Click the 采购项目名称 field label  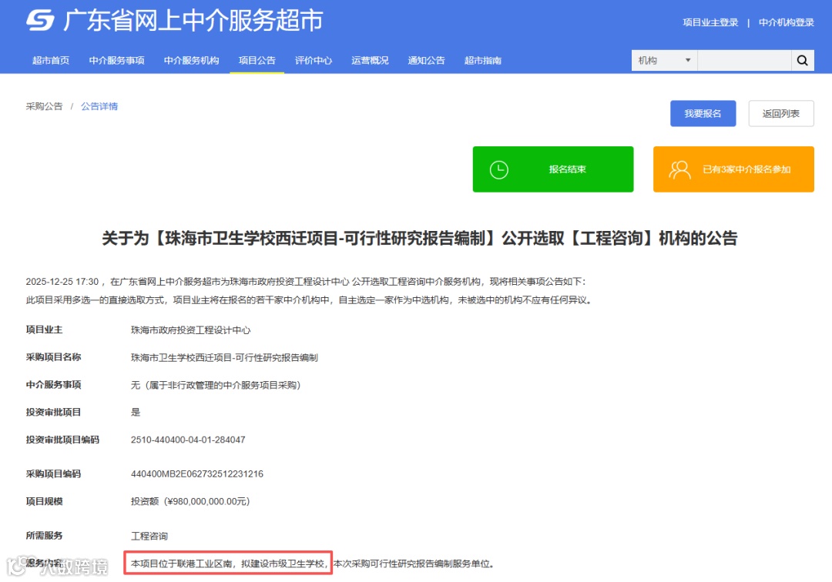53,357
